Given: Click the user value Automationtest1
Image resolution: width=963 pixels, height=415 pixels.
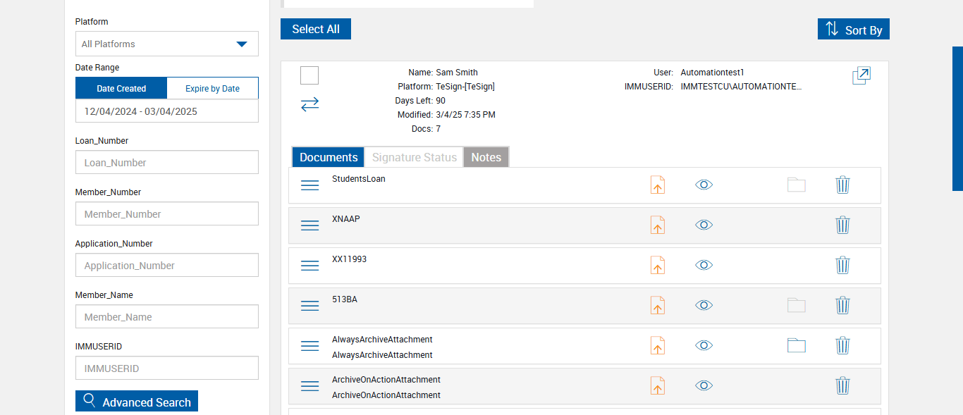Looking at the screenshot, I should click(x=713, y=73).
